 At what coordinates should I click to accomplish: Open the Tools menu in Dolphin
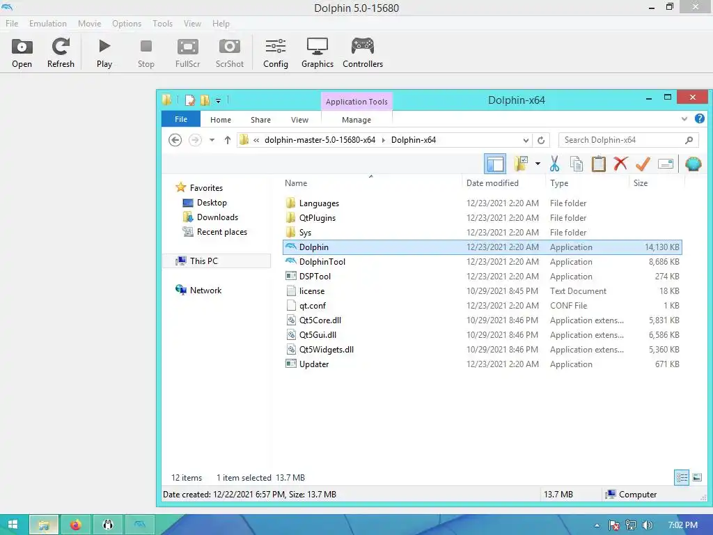162,24
